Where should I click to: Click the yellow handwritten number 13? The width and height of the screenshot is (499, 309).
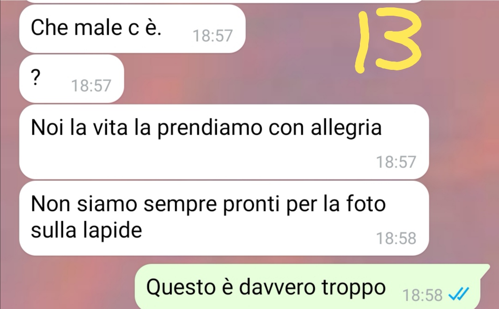388,40
